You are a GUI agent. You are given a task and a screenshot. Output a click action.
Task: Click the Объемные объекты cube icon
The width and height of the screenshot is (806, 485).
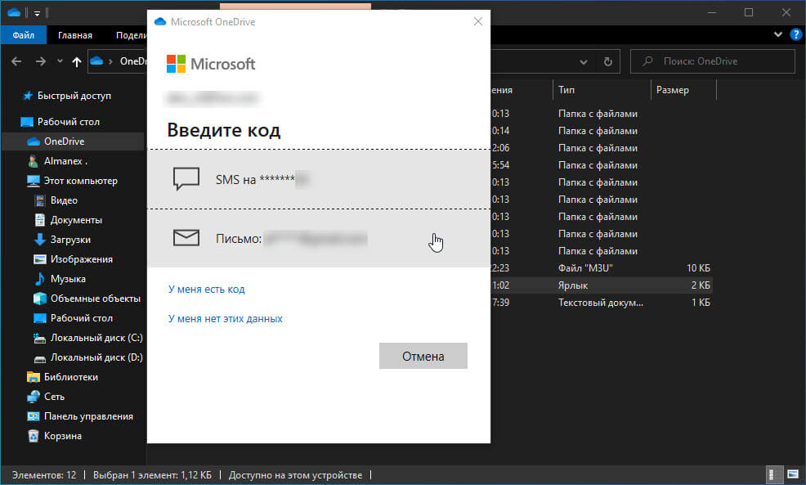(40, 299)
